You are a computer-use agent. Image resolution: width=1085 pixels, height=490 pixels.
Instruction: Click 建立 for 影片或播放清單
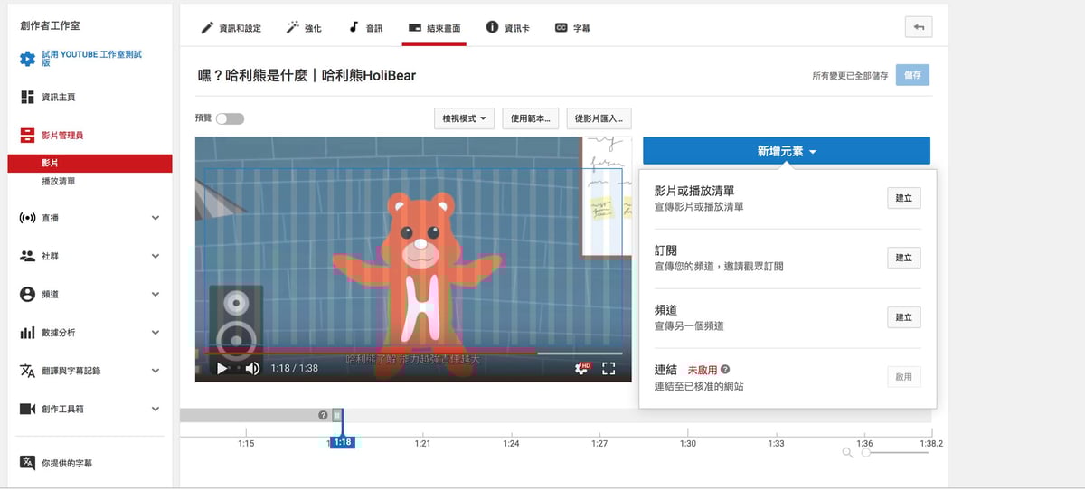tap(904, 198)
